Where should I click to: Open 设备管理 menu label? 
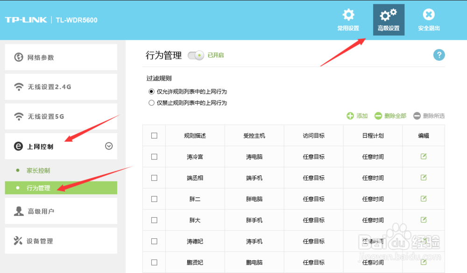(x=40, y=241)
